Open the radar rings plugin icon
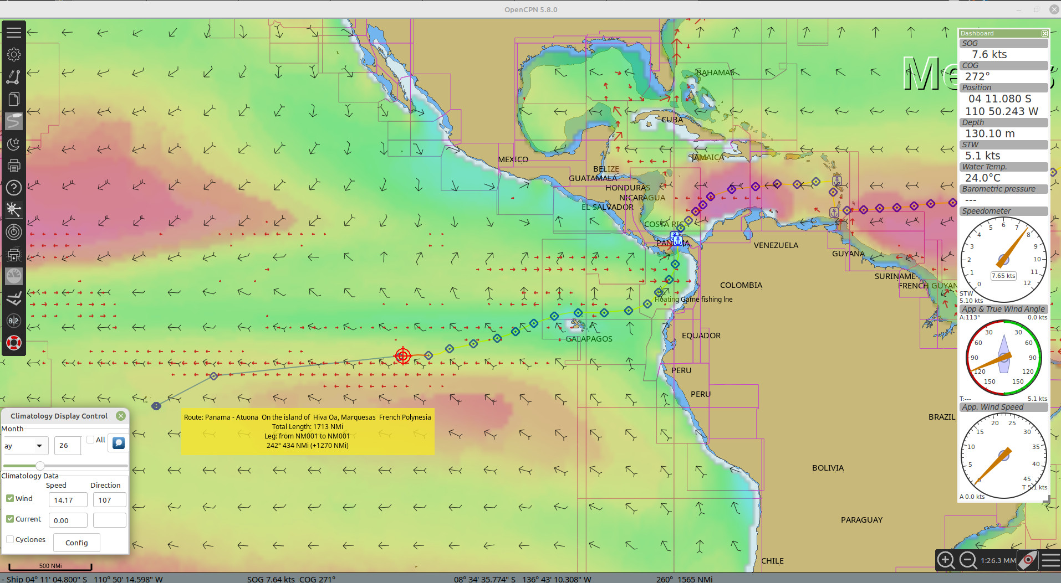This screenshot has width=1061, height=583. (x=14, y=232)
